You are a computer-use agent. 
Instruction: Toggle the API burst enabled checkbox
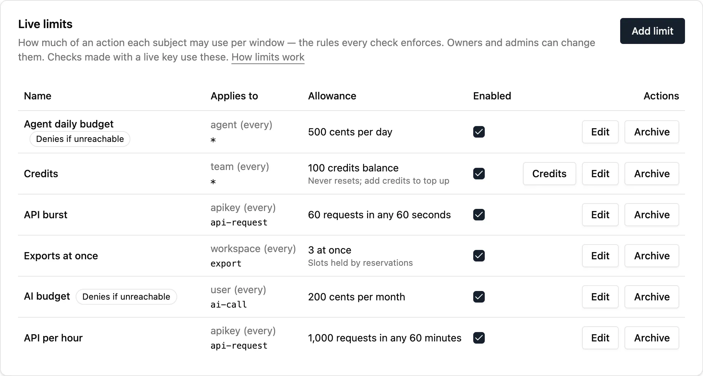coord(479,215)
